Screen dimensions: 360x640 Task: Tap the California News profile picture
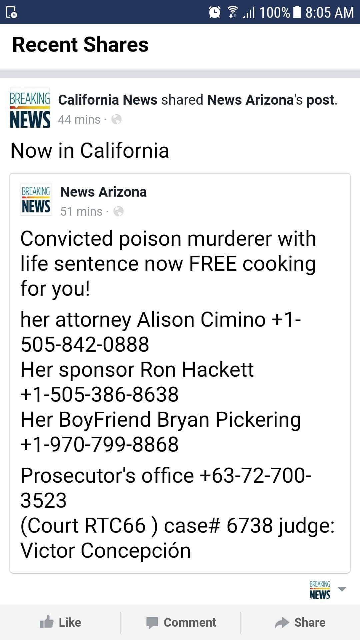(30, 108)
